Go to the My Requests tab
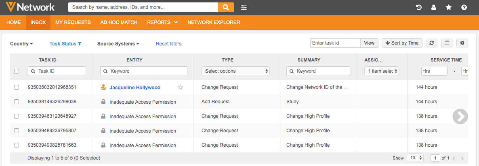Screen dimensions: 479x166 pyautogui.click(x=73, y=23)
